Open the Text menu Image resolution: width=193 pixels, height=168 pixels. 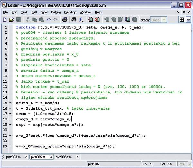(x=24, y=12)
